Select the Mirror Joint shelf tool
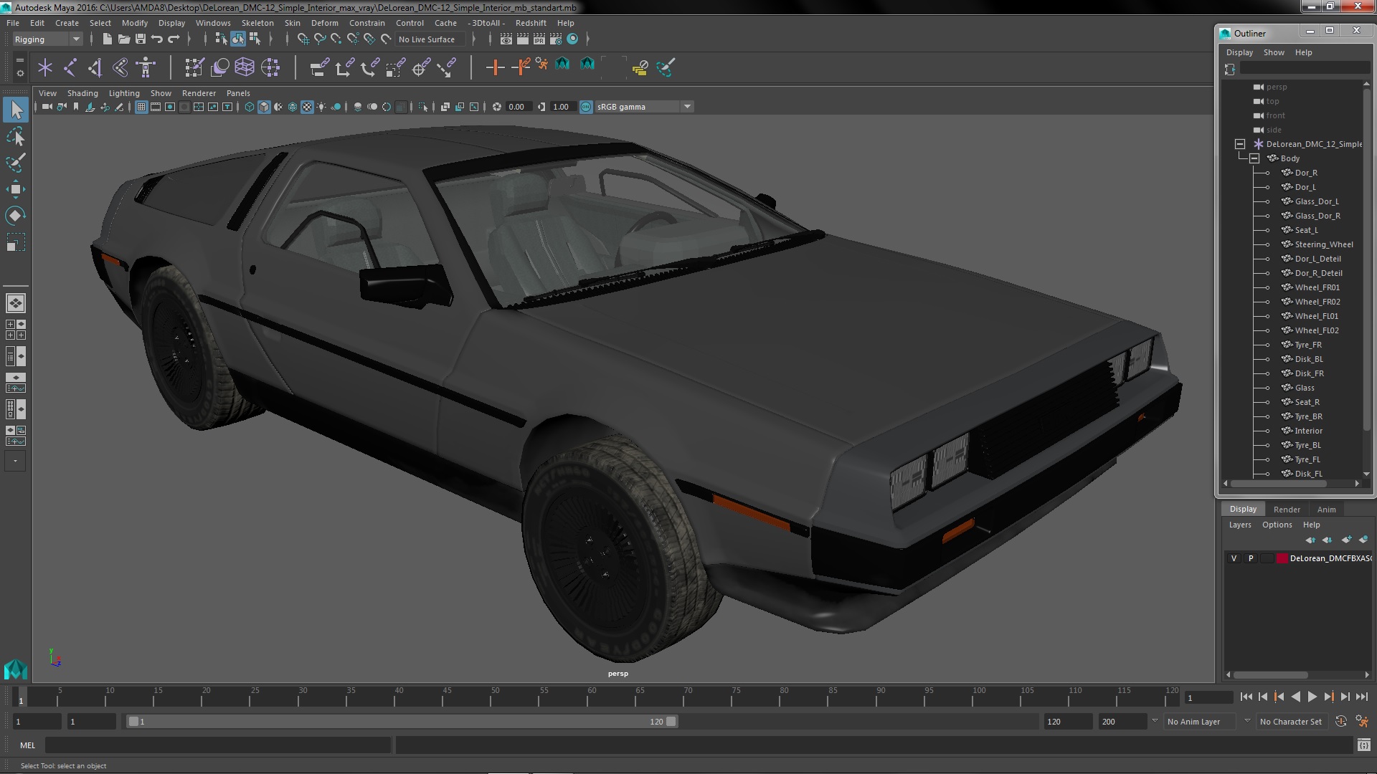Screen dimensions: 1377x774 95,68
